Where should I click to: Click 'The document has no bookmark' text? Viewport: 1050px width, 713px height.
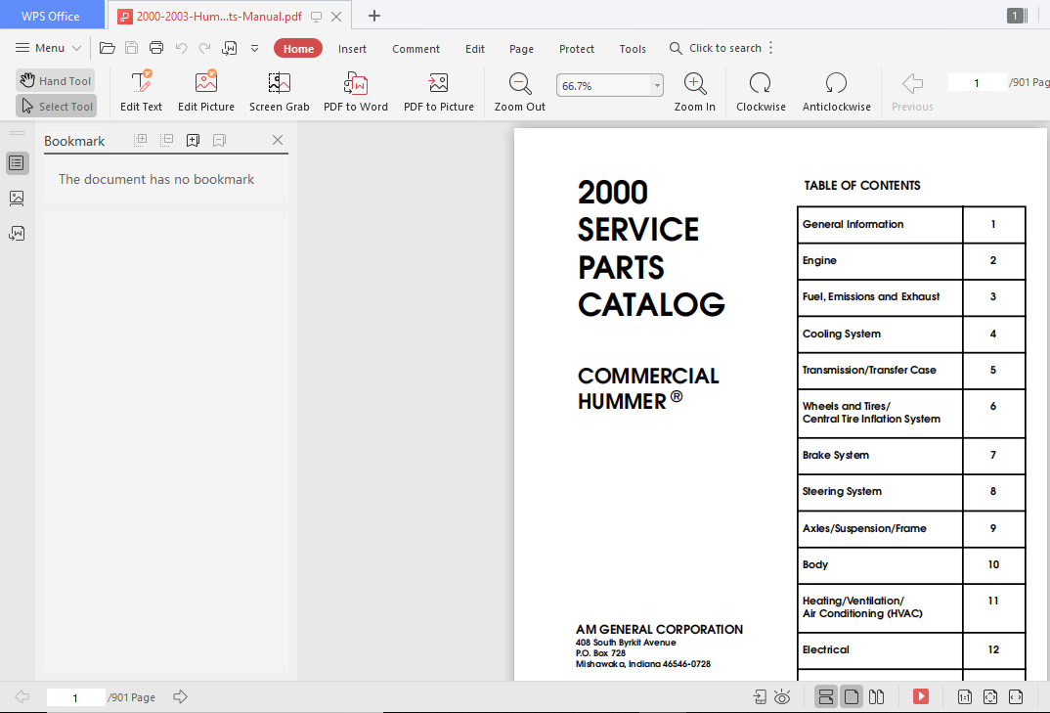click(156, 179)
